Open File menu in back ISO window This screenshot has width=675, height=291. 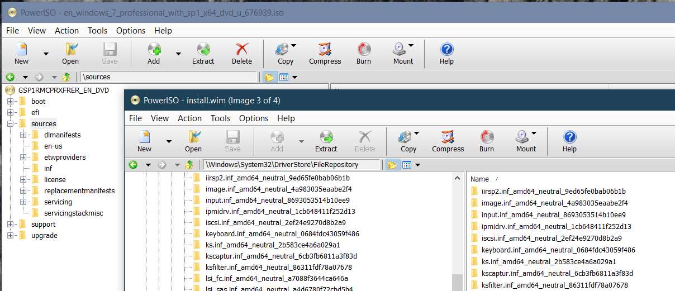(x=12, y=31)
